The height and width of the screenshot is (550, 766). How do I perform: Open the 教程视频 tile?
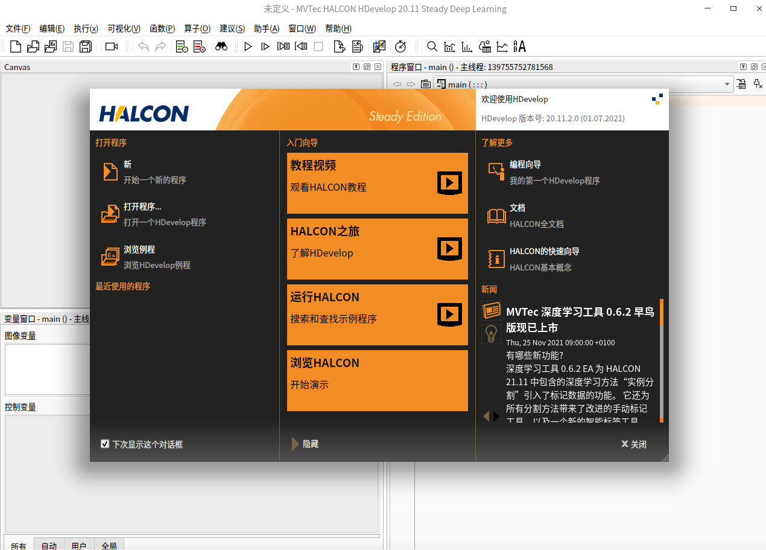coord(378,183)
